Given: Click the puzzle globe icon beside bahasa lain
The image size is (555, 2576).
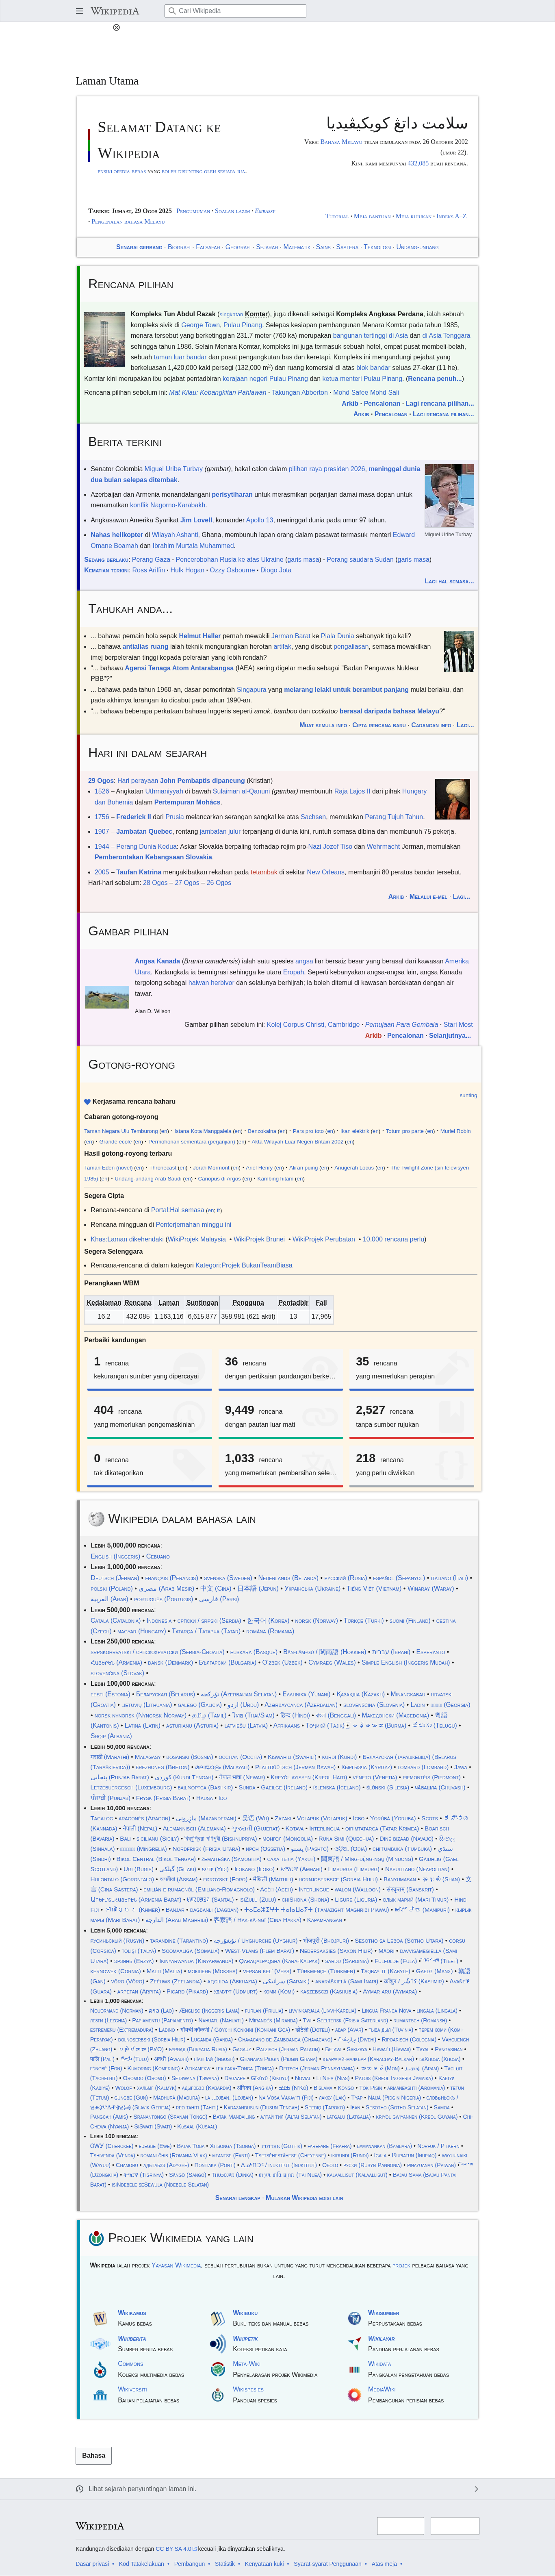Looking at the screenshot, I should [96, 1518].
